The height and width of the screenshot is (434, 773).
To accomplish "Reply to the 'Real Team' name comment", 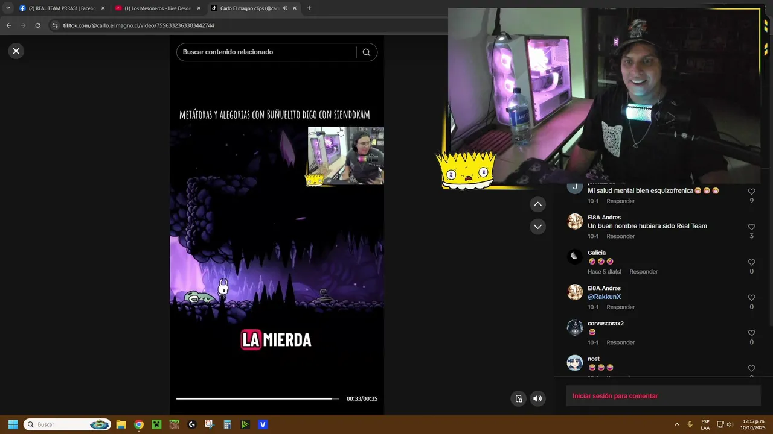I will click(x=621, y=236).
